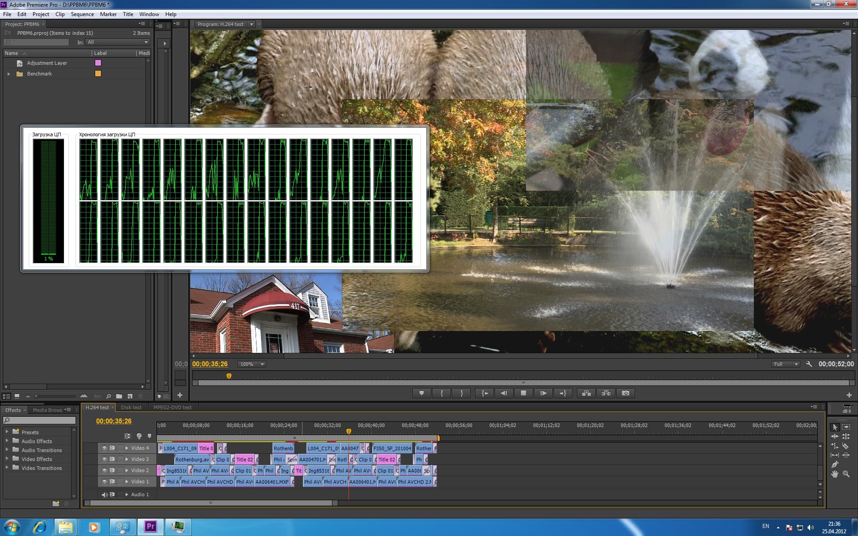Mute the Audio 1 track speaker toggle
This screenshot has height=536, width=858.
[104, 494]
